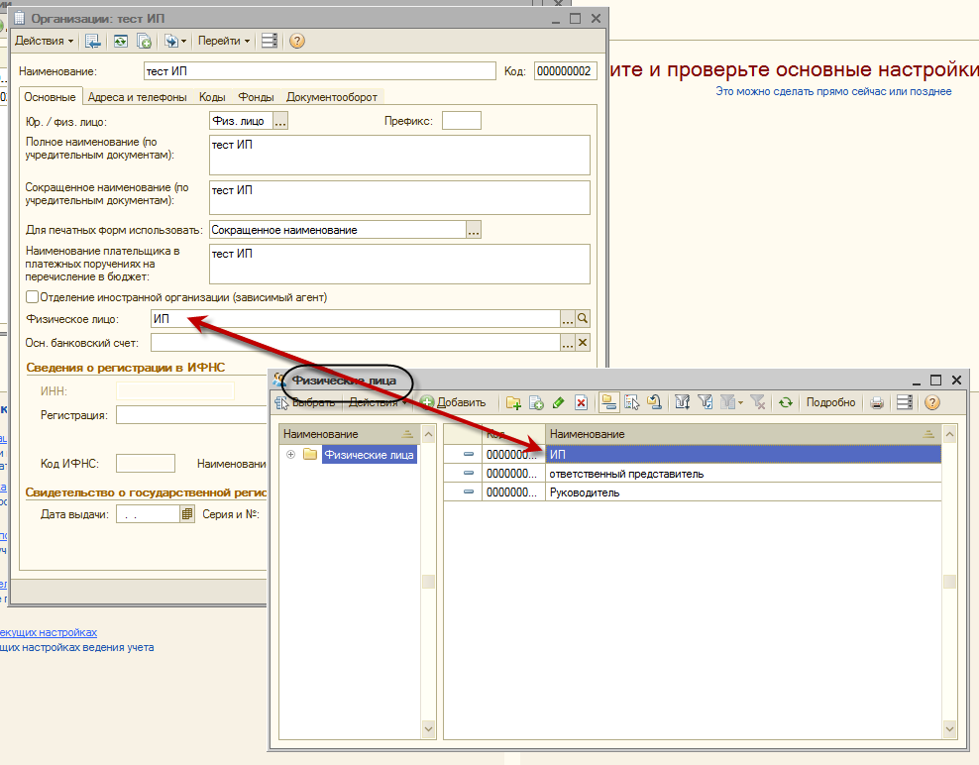Clear the Осн. банковский счет field with X

(x=583, y=343)
